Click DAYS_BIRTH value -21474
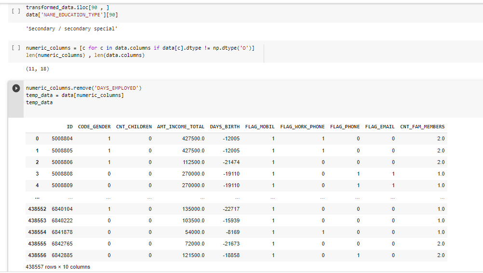The height and width of the screenshot is (273, 483). tap(231, 162)
